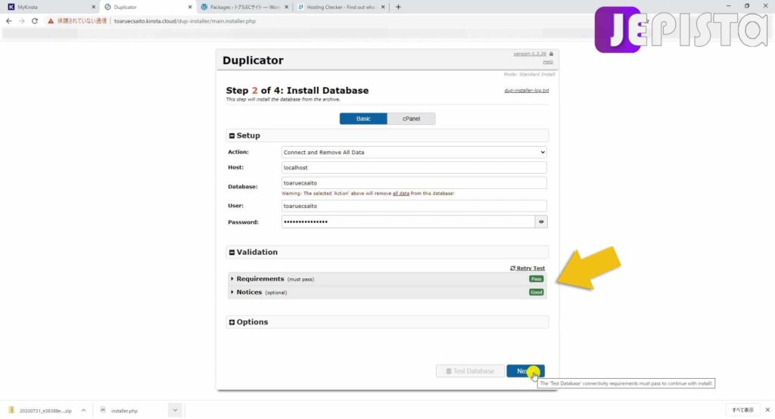This screenshot has height=419, width=775.
Task: Open the Help link
Action: (548, 62)
